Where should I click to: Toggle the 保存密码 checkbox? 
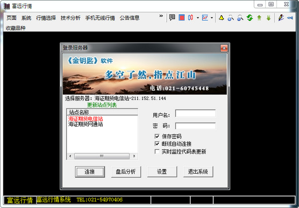click(157, 136)
